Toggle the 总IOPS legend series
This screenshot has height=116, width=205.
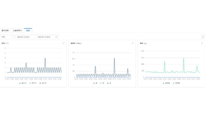point(43,83)
